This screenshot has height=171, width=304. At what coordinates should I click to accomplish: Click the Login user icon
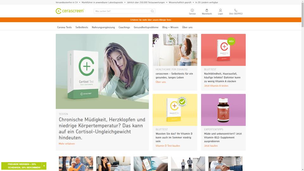tap(220, 10)
